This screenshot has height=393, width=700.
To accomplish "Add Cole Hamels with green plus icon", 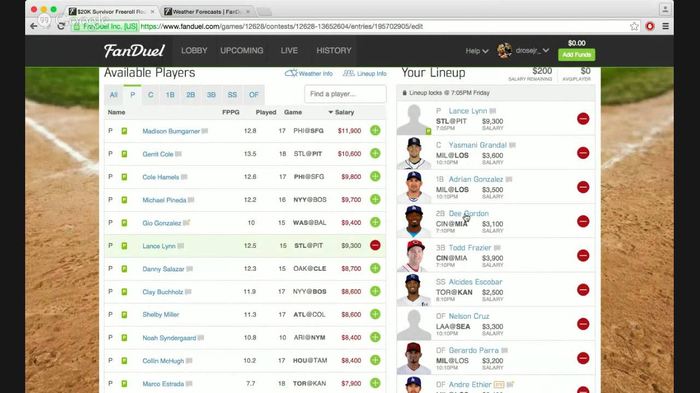I will click(375, 176).
